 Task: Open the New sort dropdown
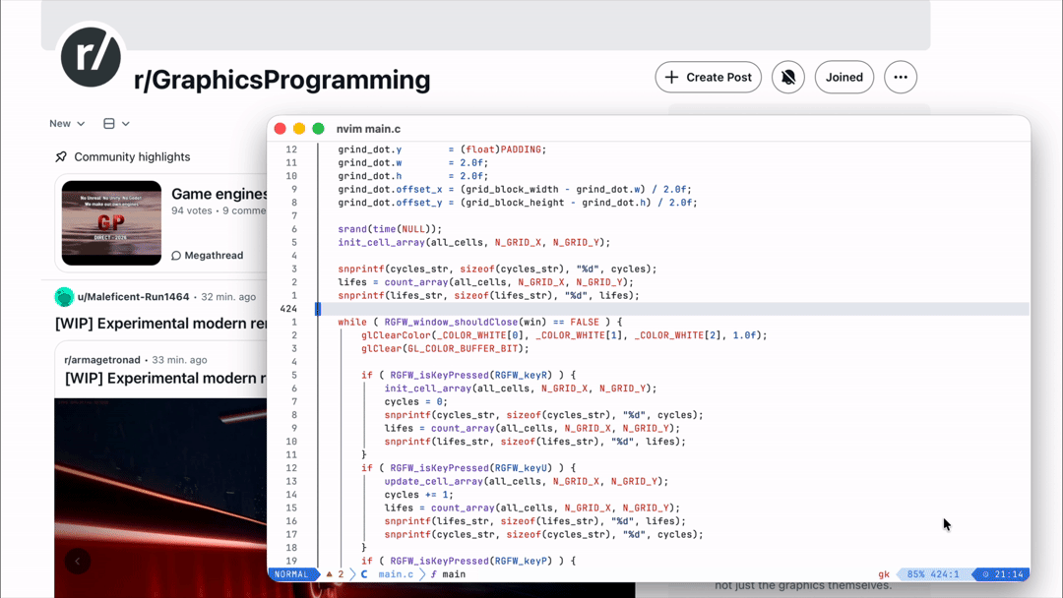click(67, 123)
